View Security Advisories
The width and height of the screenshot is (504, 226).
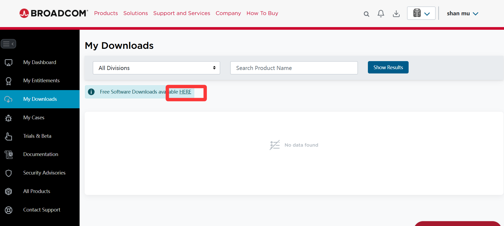click(x=40, y=173)
